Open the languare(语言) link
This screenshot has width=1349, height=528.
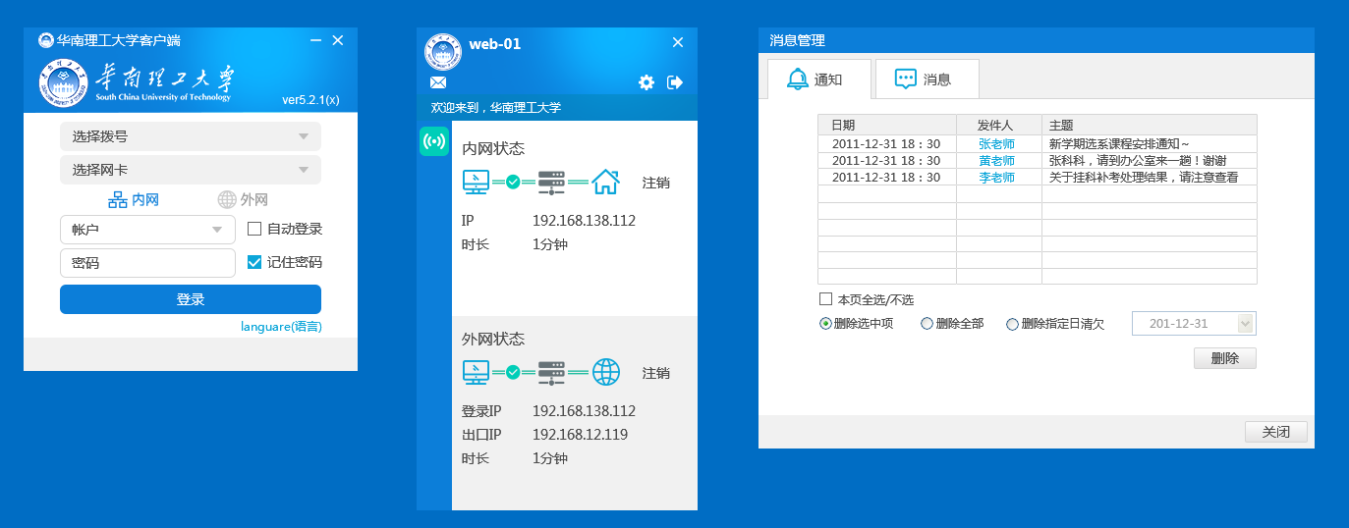coord(281,327)
